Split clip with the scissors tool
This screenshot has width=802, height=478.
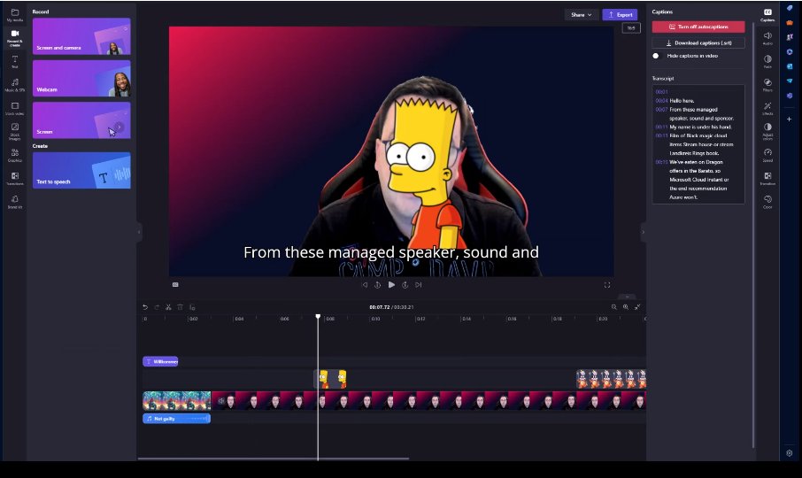coord(168,307)
